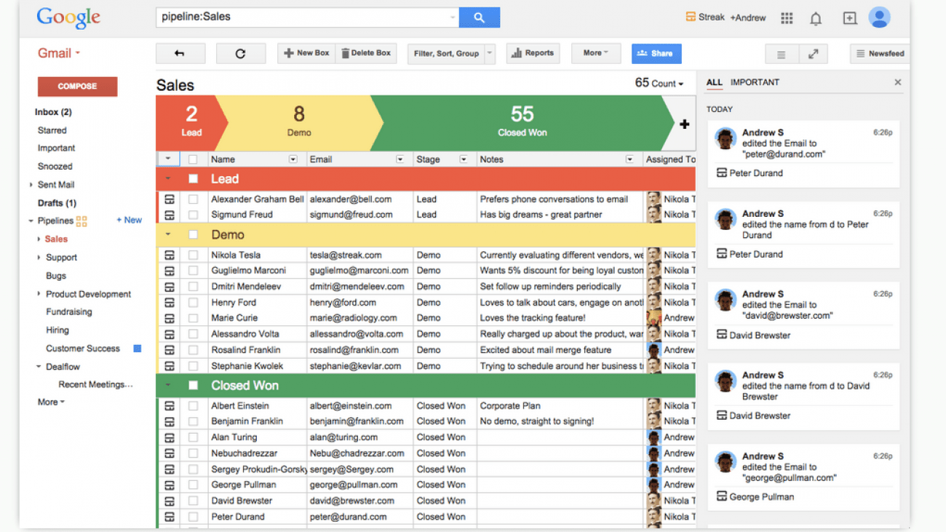Screen dimensions: 946x532
Task: Open the Support pipeline in sidebar
Action: tap(61, 258)
